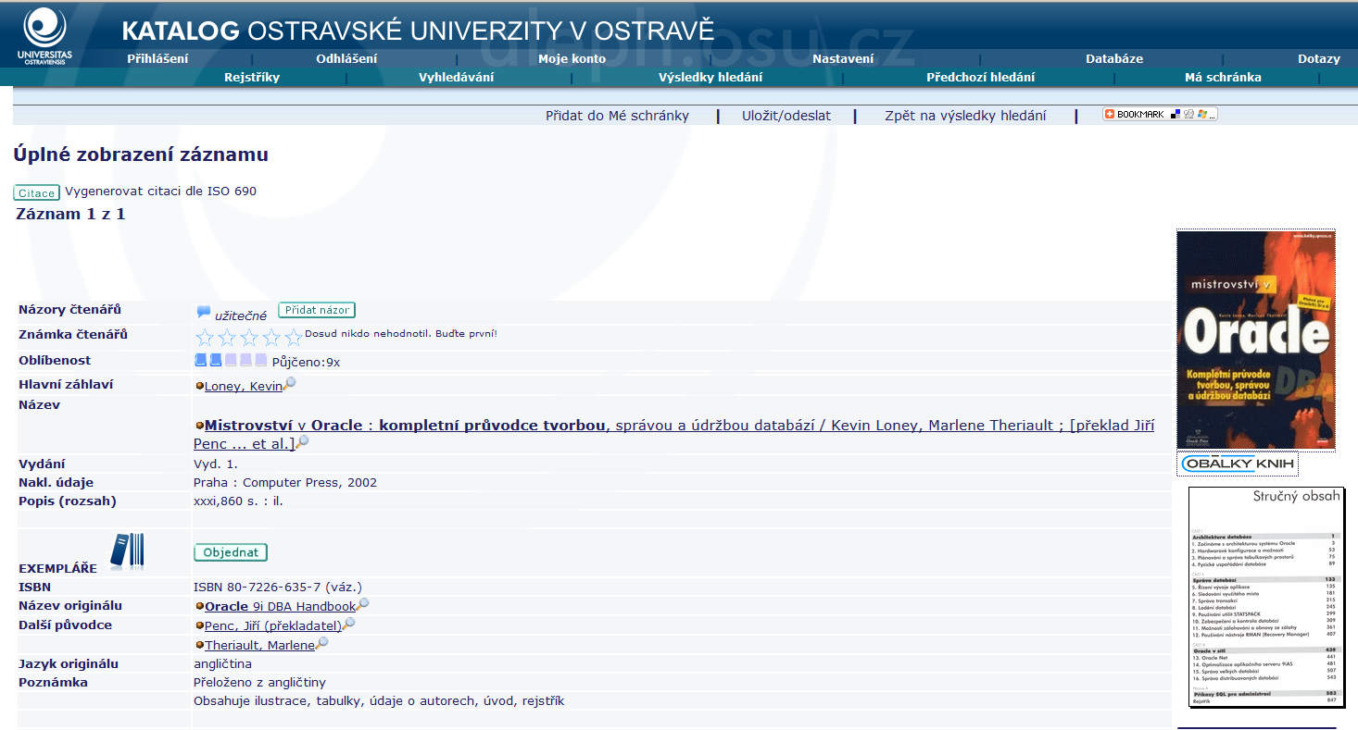
Task: Click the 'Přeloženo z angličtiny' note text
Action: point(259,682)
